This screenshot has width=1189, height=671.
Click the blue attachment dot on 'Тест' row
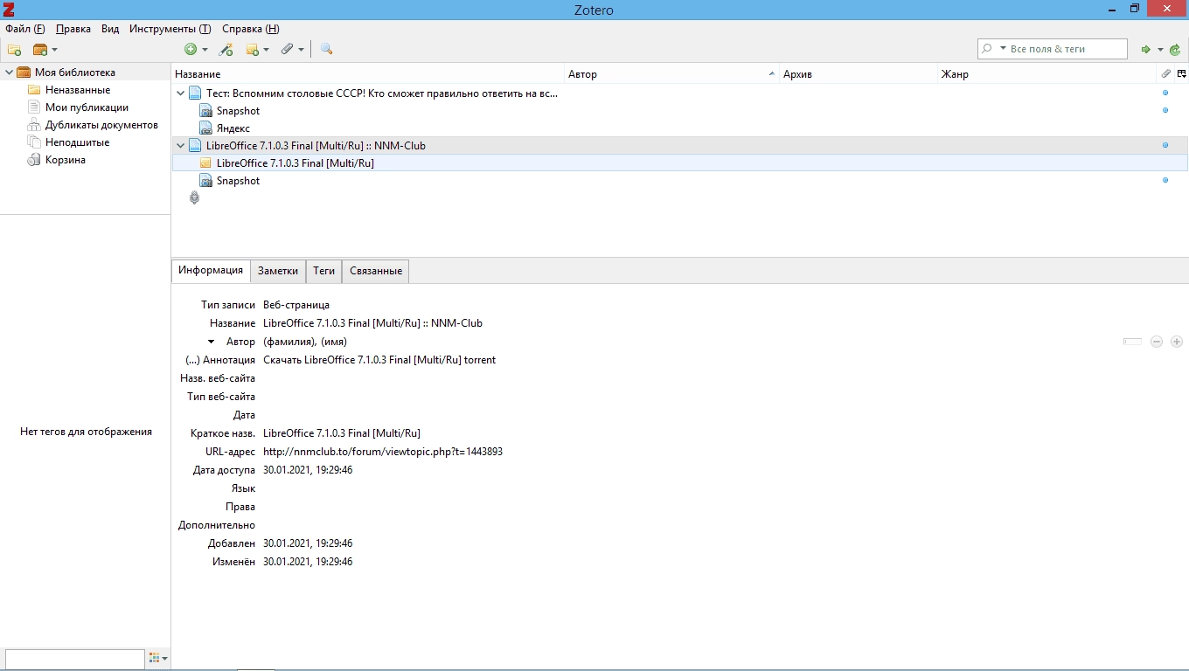click(x=1165, y=93)
